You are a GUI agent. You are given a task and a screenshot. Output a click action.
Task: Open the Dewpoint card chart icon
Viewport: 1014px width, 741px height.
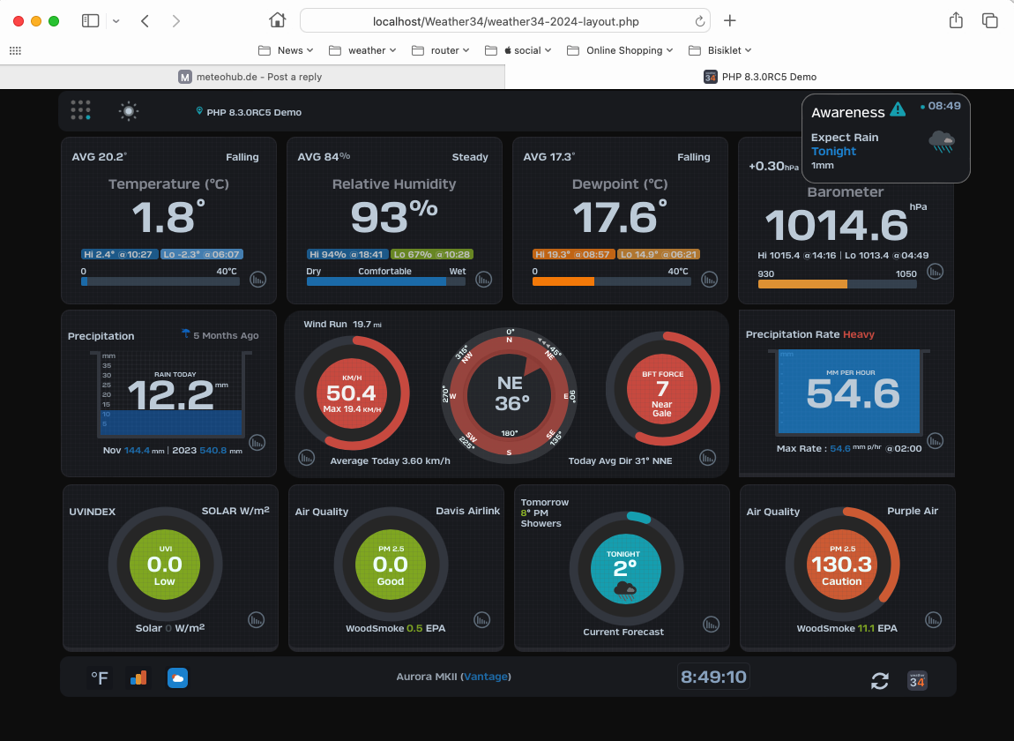[710, 280]
